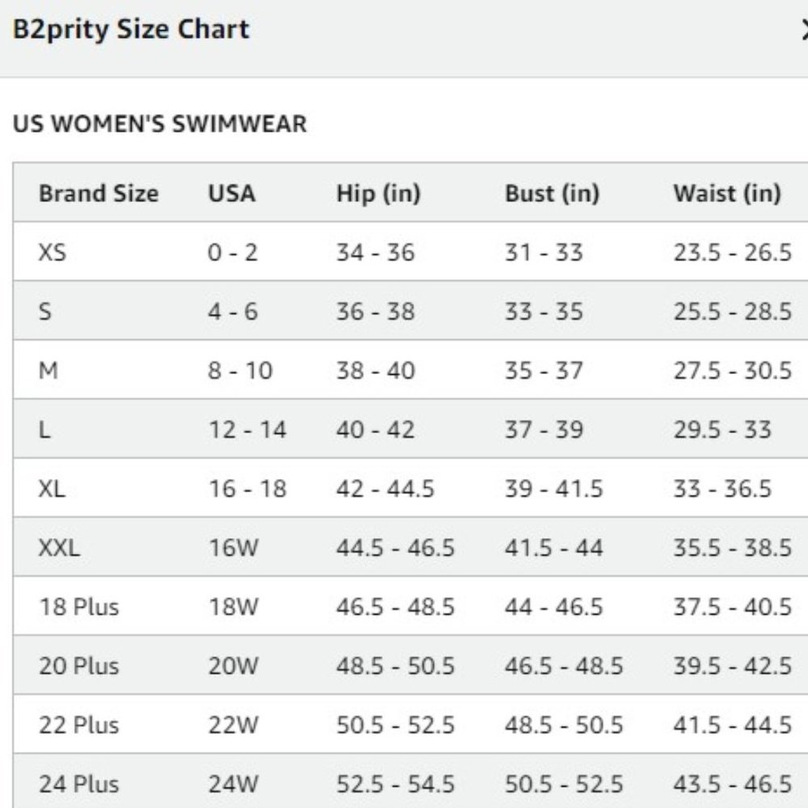Viewport: 808px width, 808px height.
Task: Click the Waist (in) column header
Action: 727,194
